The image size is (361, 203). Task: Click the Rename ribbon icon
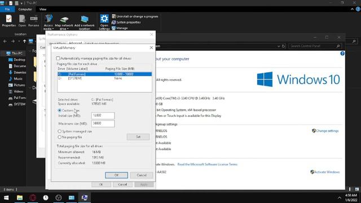pos(34,21)
